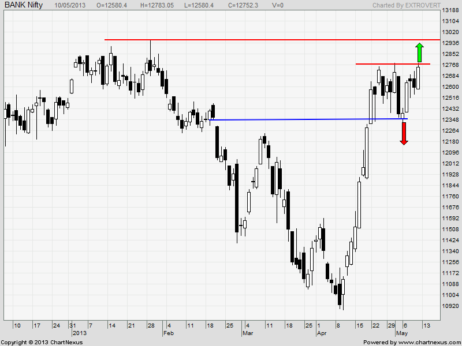The width and height of the screenshot is (462, 346).
Task: Click the 10/05/2013 date in header
Action: pos(71,5)
